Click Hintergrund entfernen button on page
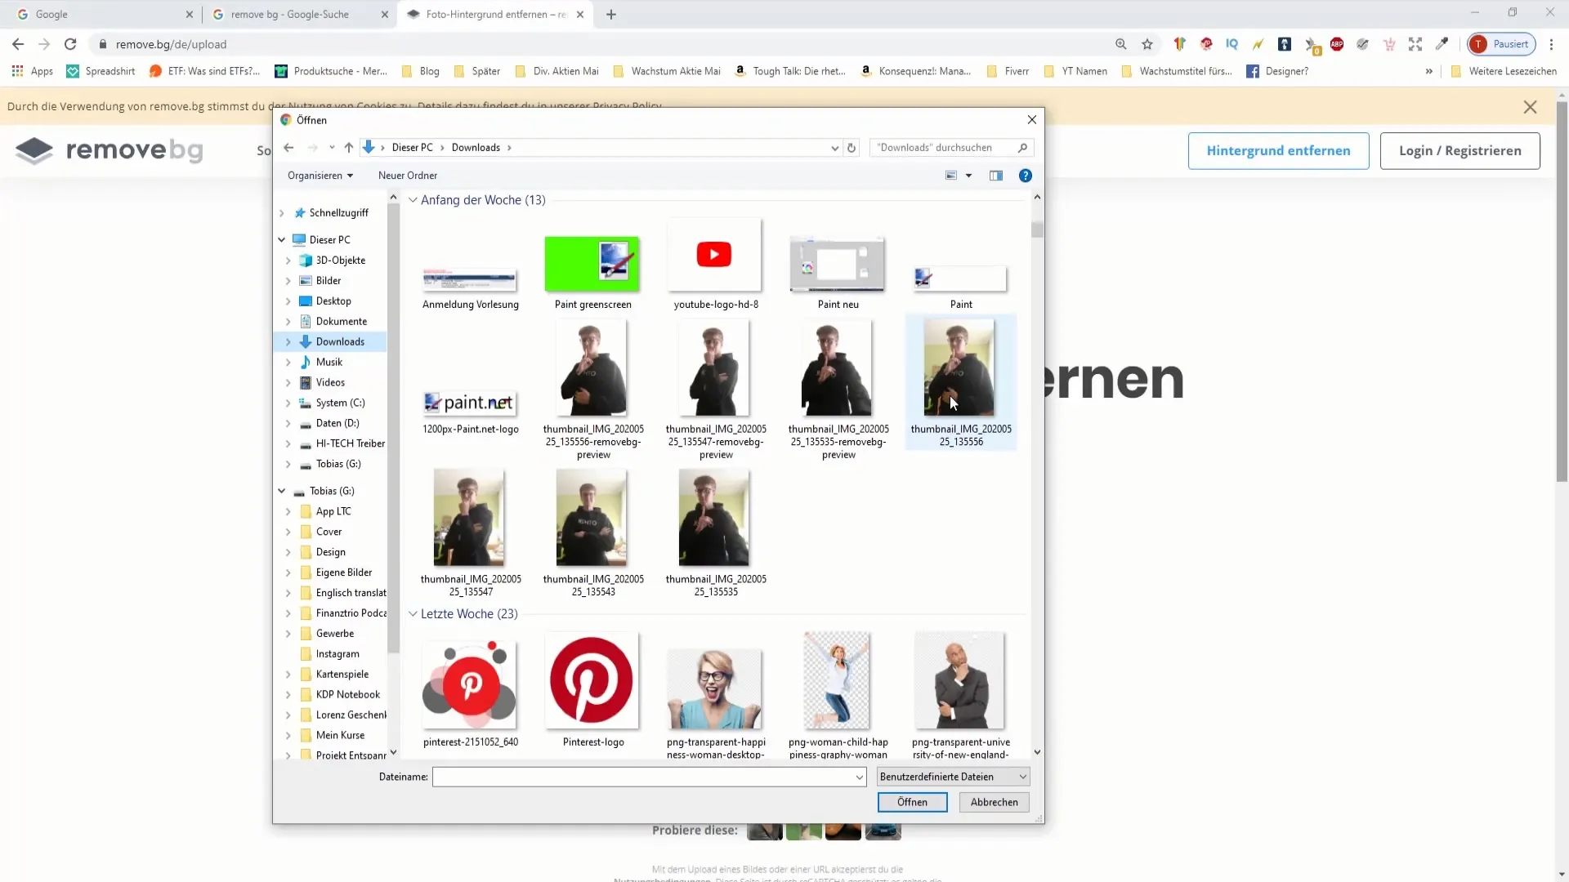 click(x=1278, y=151)
